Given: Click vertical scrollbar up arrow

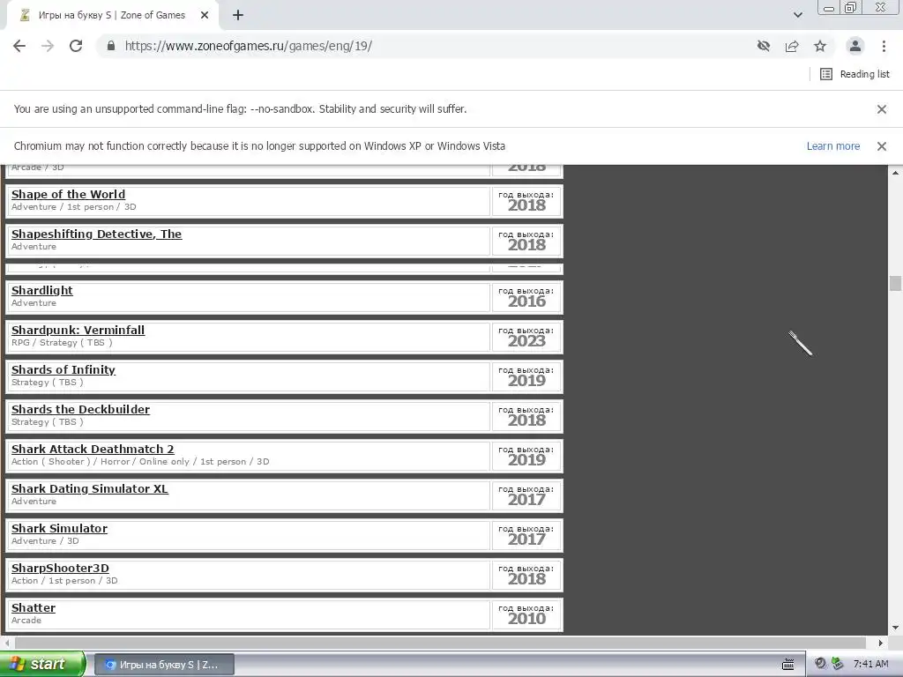Looking at the screenshot, I should pos(895,172).
